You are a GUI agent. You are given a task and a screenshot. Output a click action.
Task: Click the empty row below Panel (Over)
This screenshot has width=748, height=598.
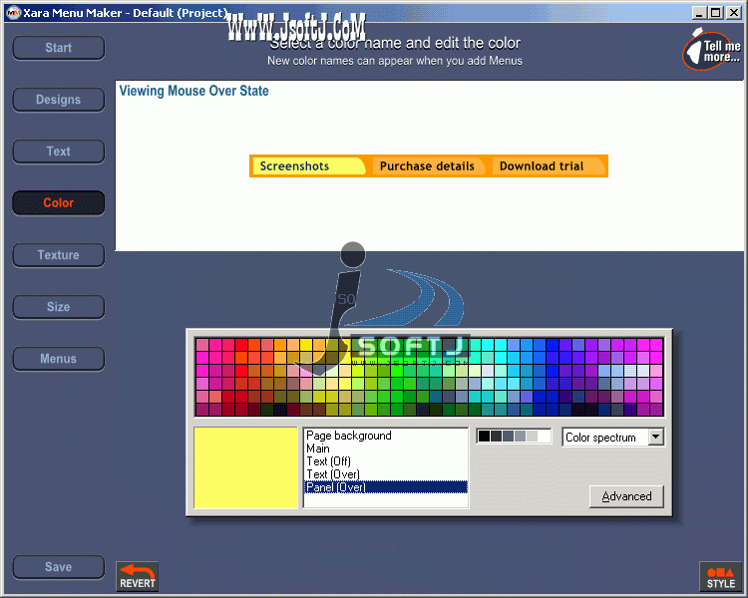[385, 499]
